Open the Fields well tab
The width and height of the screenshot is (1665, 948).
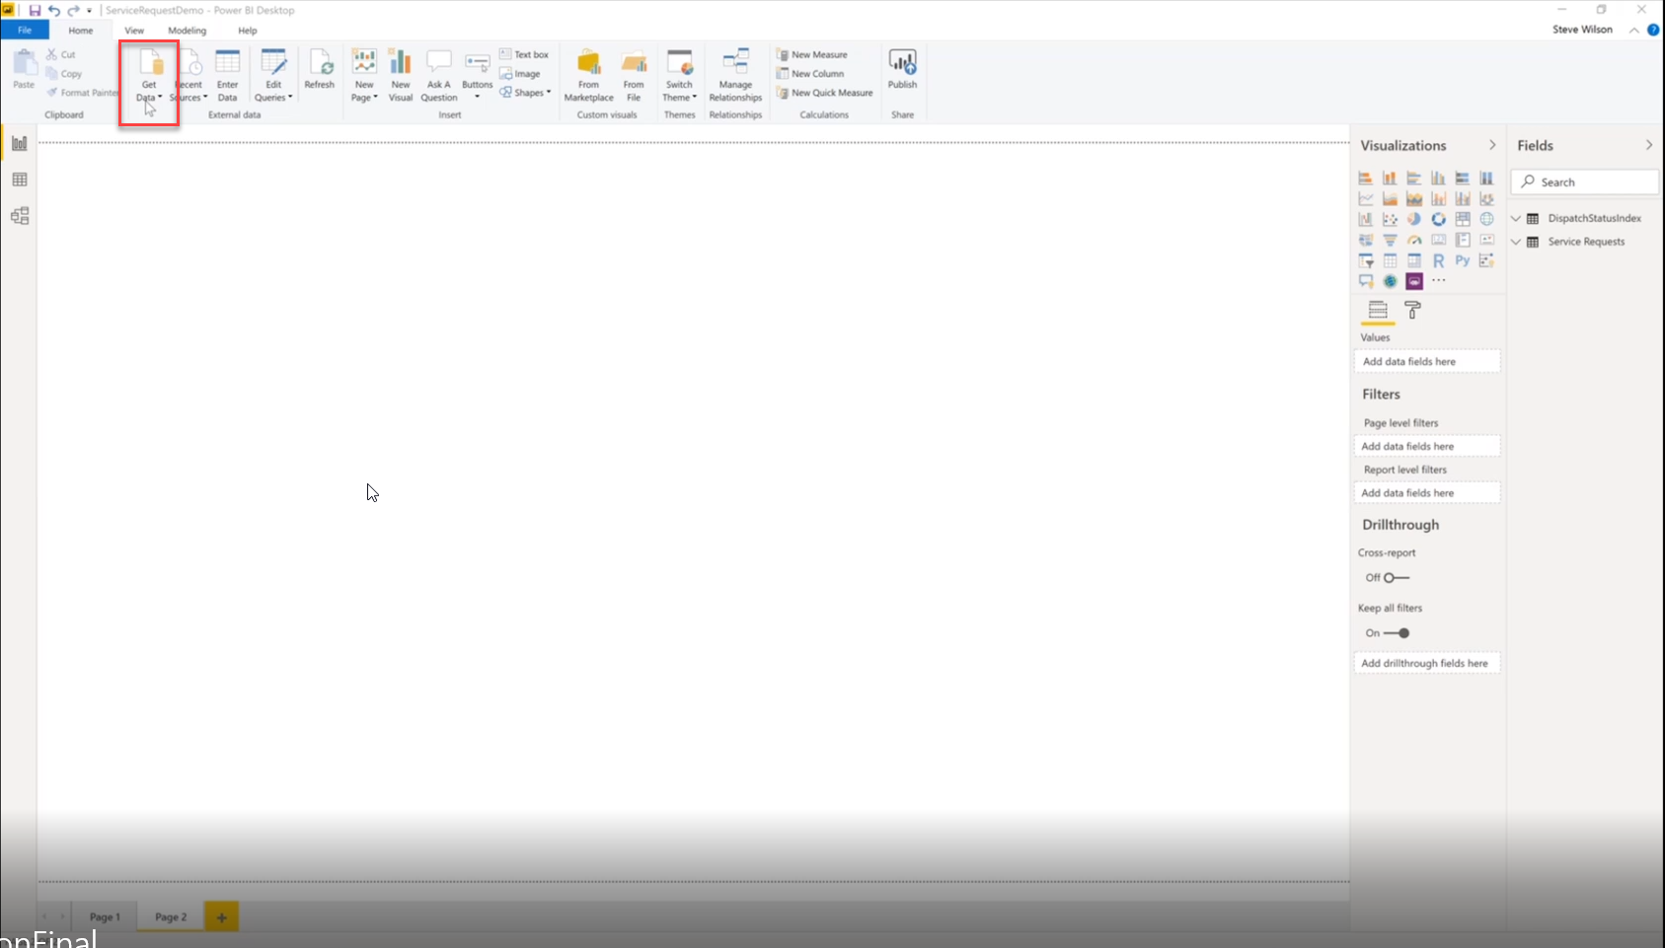coord(1378,312)
